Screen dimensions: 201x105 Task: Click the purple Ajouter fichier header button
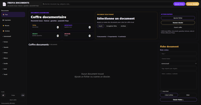click(179, 4)
